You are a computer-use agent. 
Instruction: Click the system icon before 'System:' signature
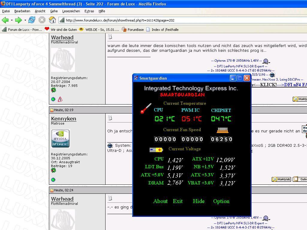click(x=110, y=146)
